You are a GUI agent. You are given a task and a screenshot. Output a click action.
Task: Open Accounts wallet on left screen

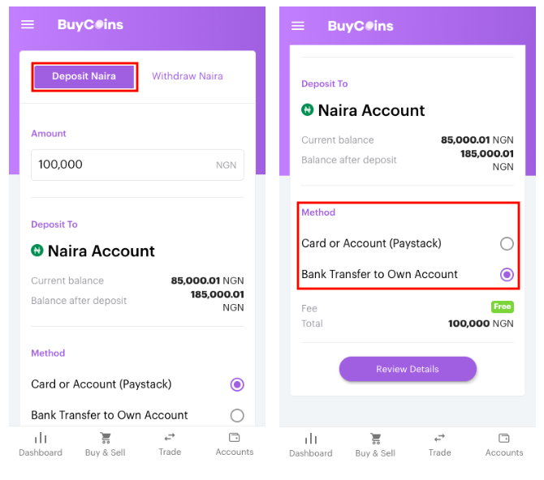235,444
